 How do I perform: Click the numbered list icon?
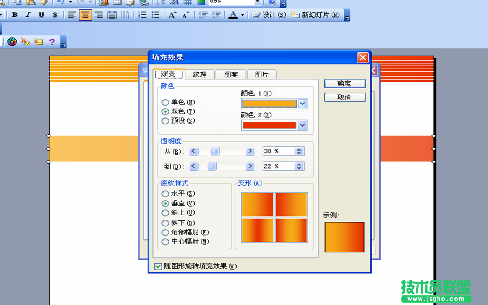pos(142,15)
